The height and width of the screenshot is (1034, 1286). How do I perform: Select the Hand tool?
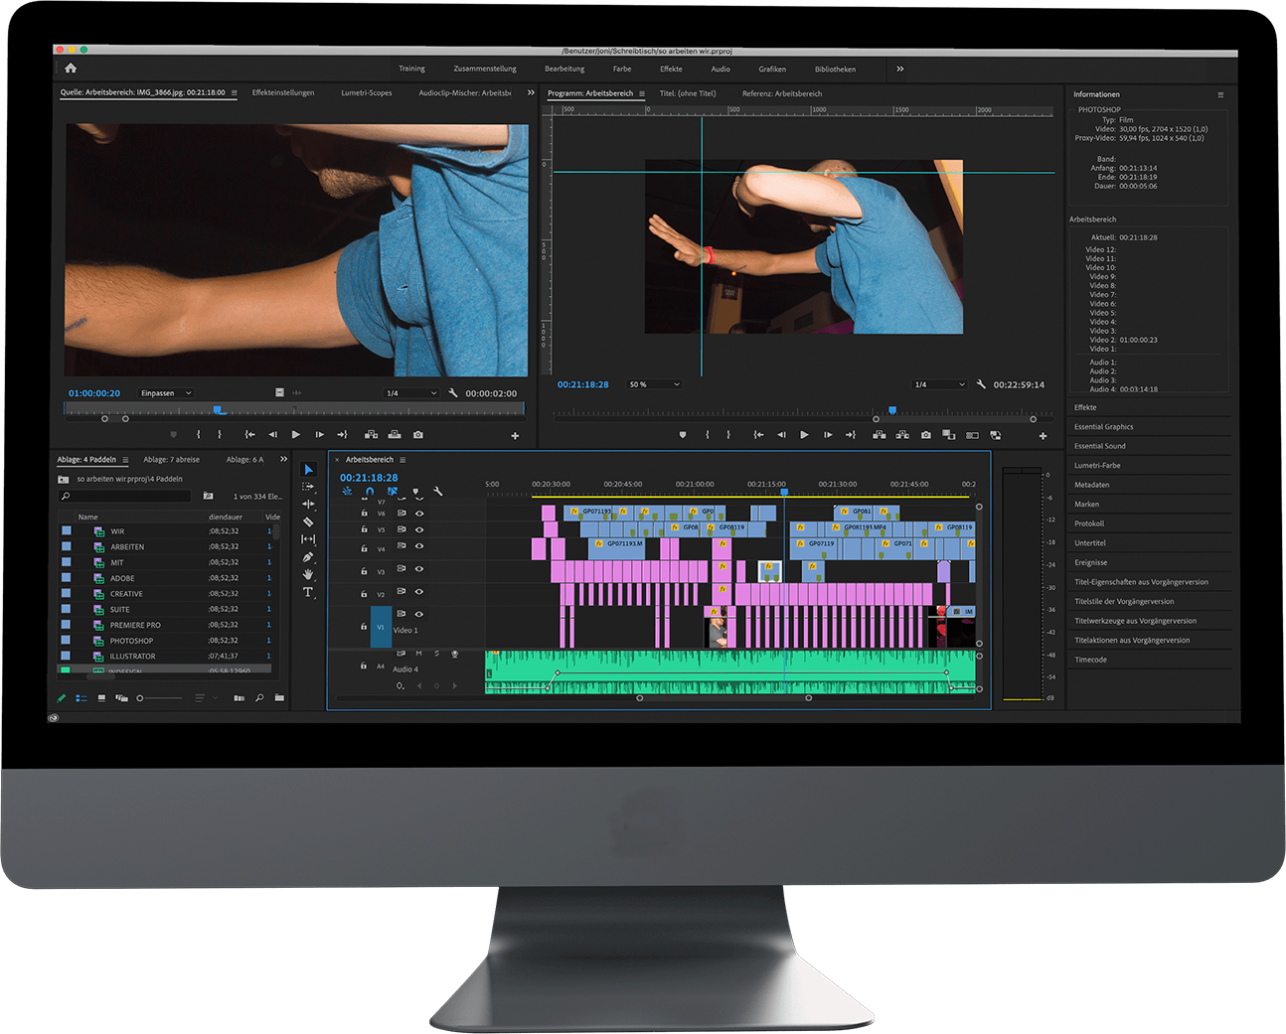pos(308,574)
